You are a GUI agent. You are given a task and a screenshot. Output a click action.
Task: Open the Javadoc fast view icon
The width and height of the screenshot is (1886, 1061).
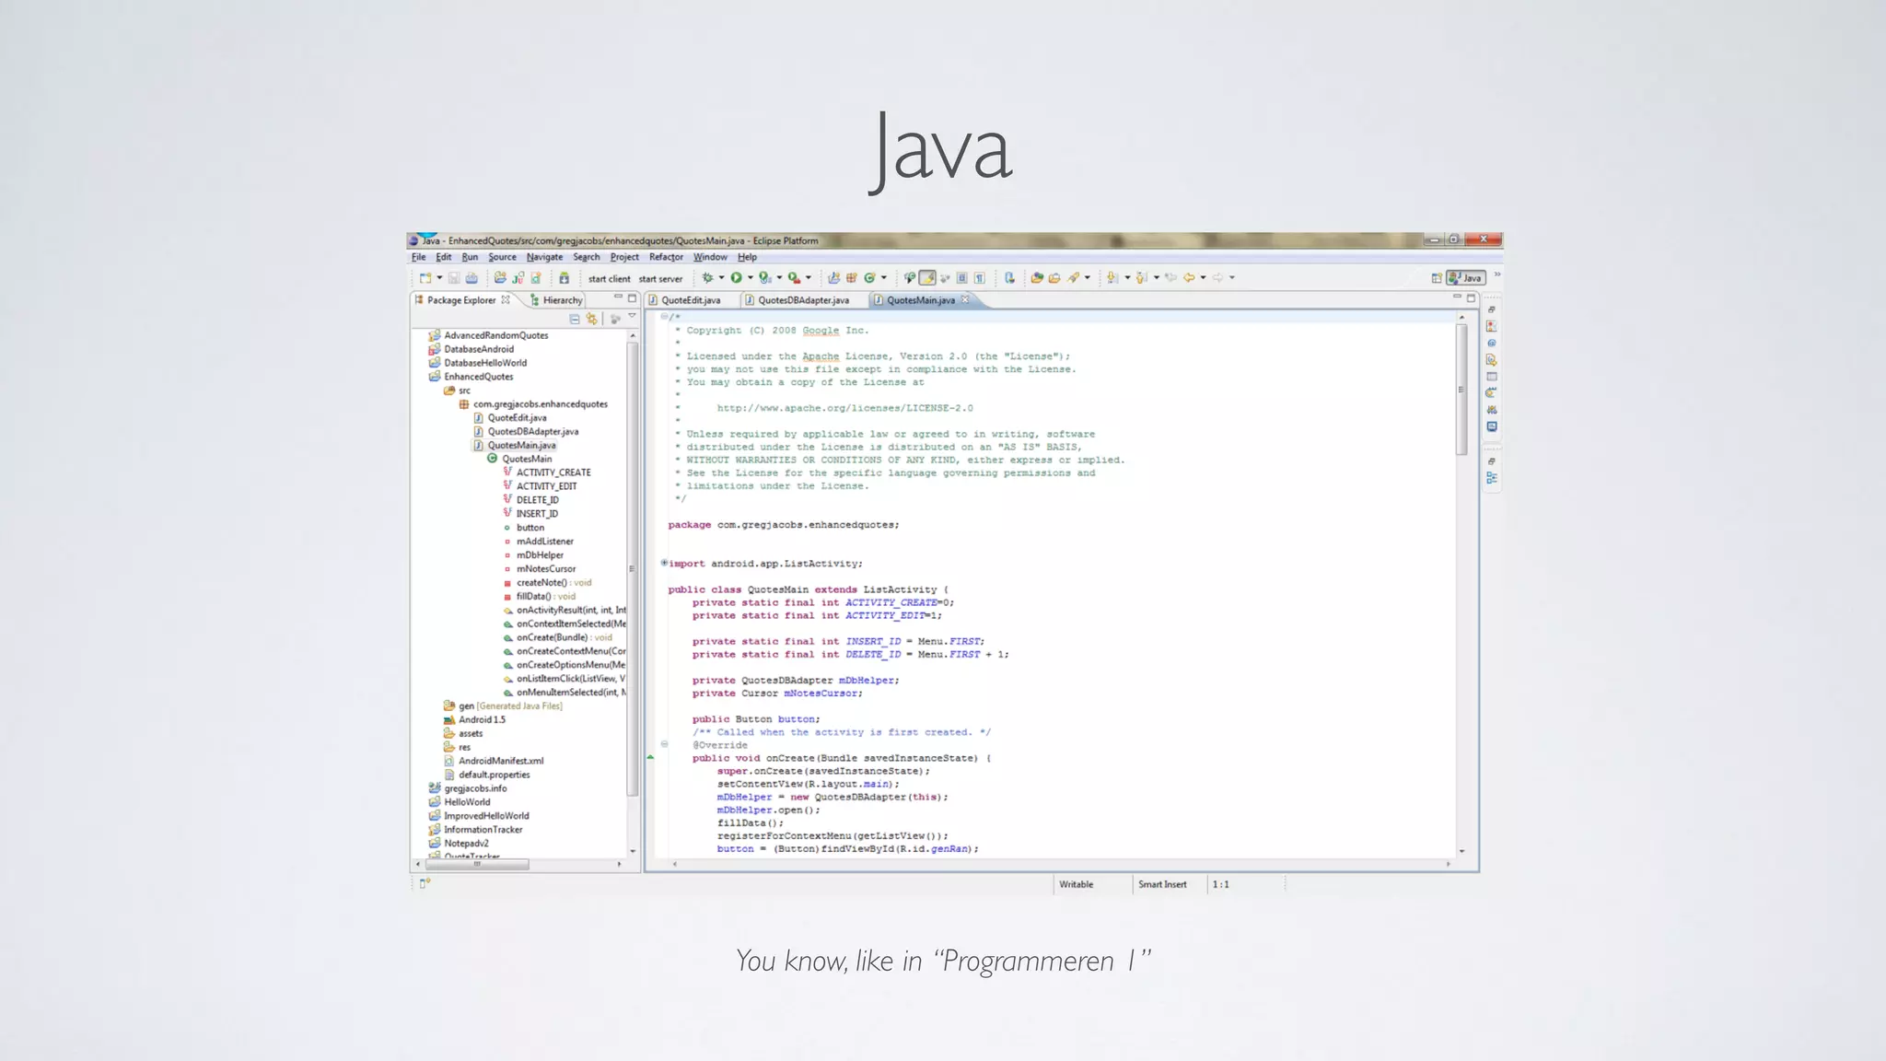pyautogui.click(x=1492, y=343)
